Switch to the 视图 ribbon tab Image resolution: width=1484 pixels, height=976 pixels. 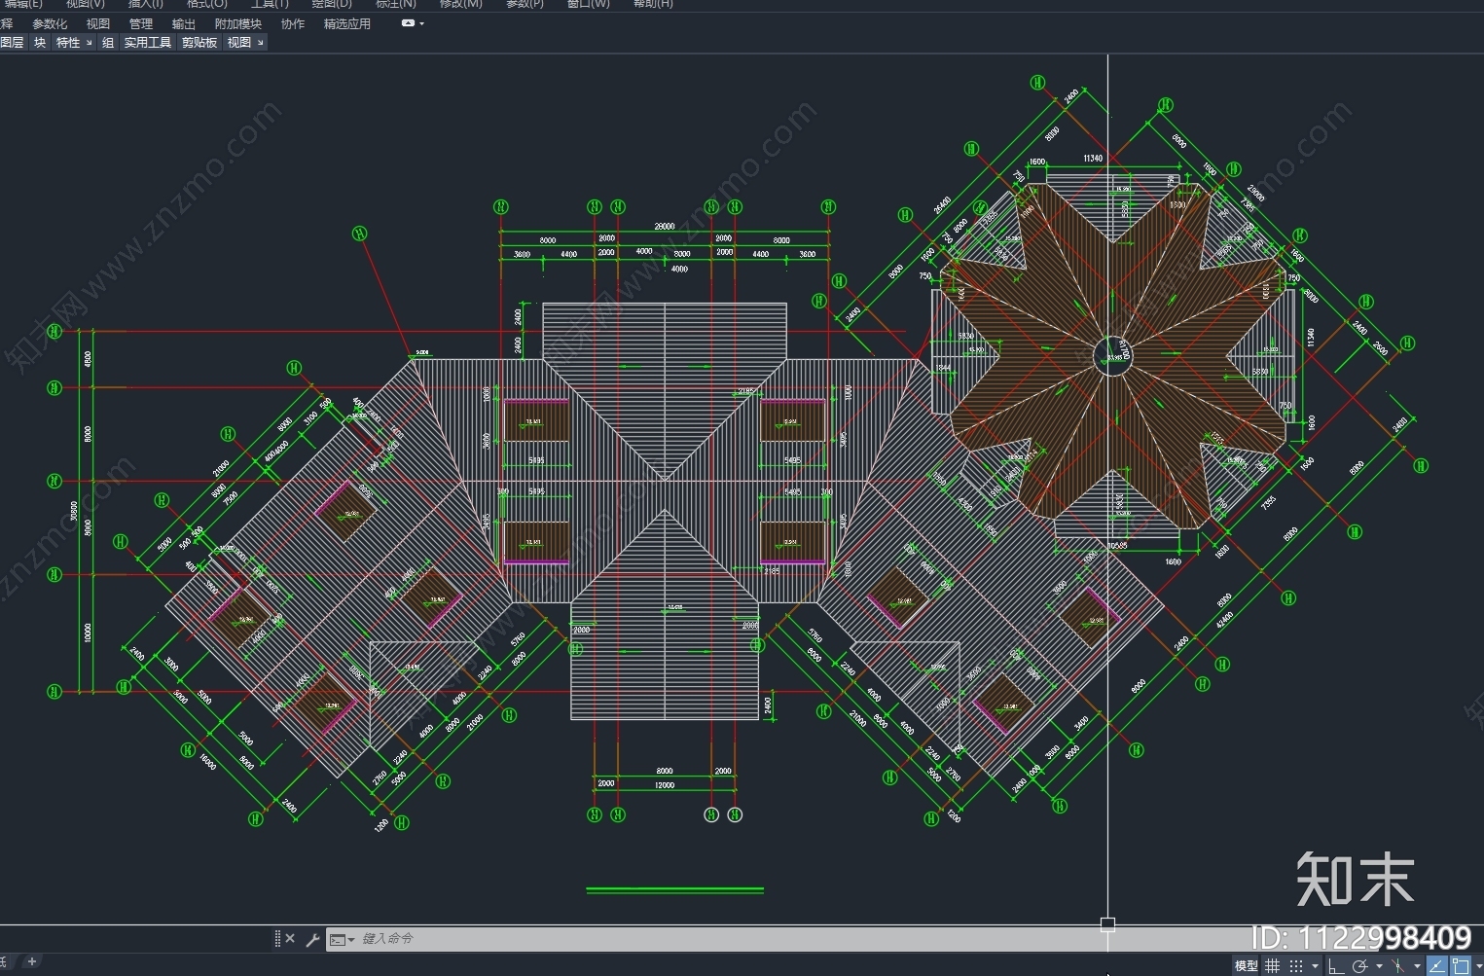click(x=98, y=24)
